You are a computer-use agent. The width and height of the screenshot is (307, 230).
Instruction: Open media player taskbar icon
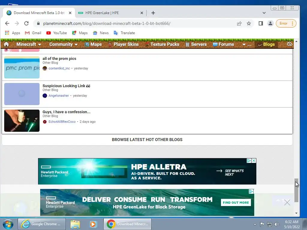(x=94, y=224)
